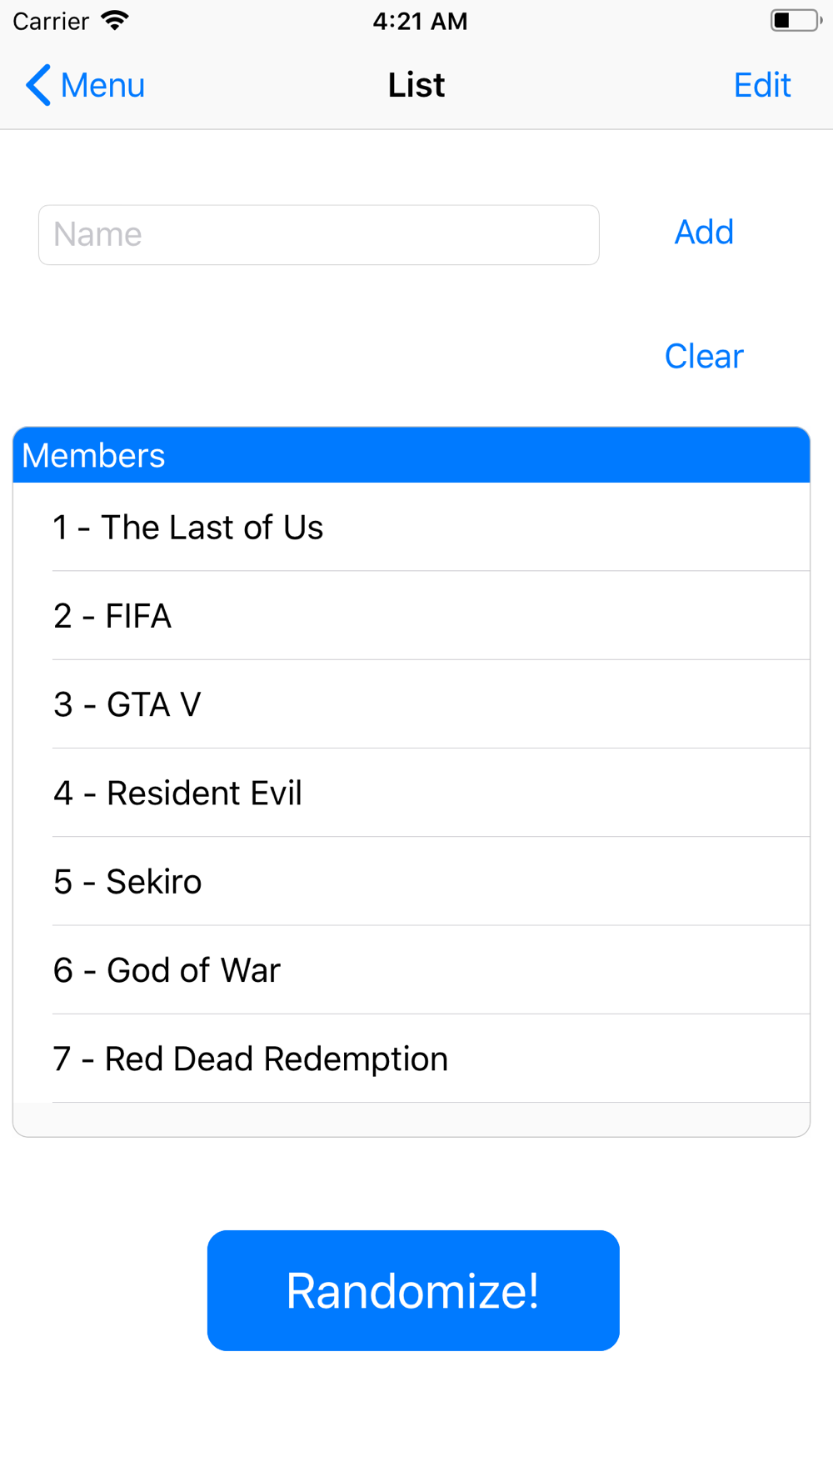Viewport: 833px width, 1482px height.
Task: Tap the Carrier label
Action: click(x=51, y=21)
